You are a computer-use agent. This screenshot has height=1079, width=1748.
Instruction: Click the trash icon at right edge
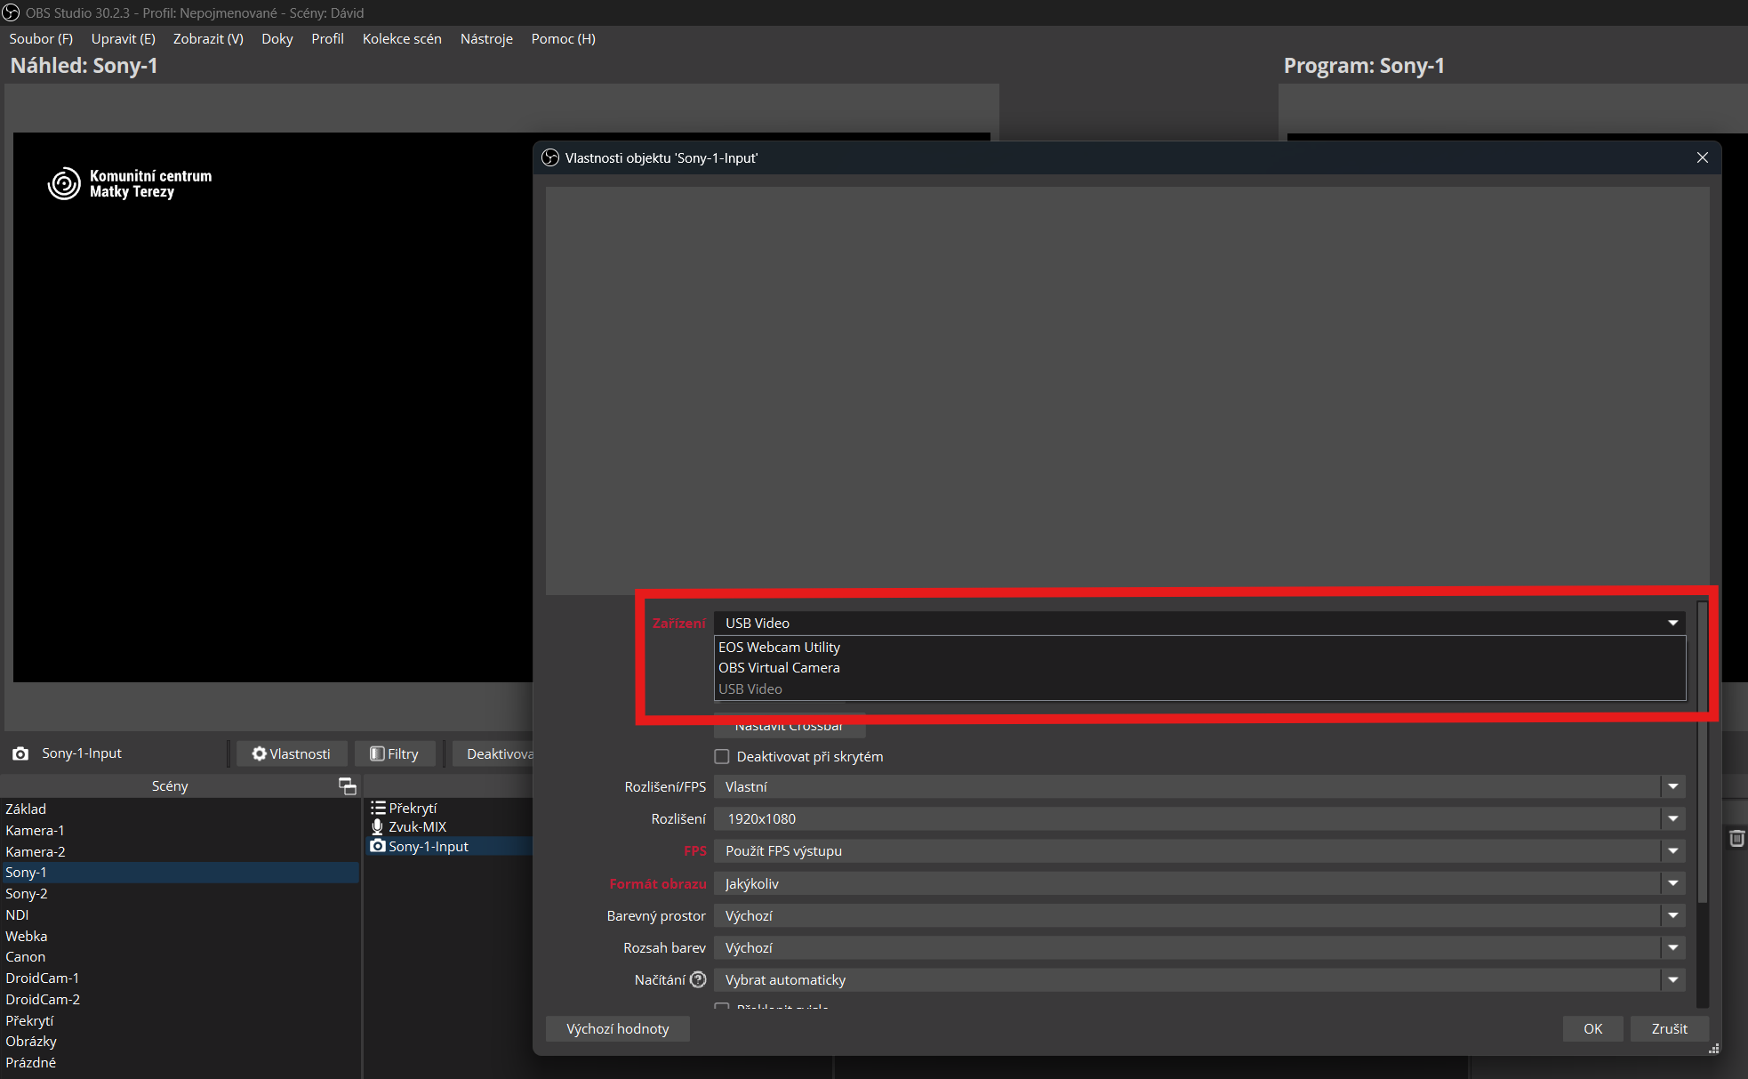(x=1736, y=838)
